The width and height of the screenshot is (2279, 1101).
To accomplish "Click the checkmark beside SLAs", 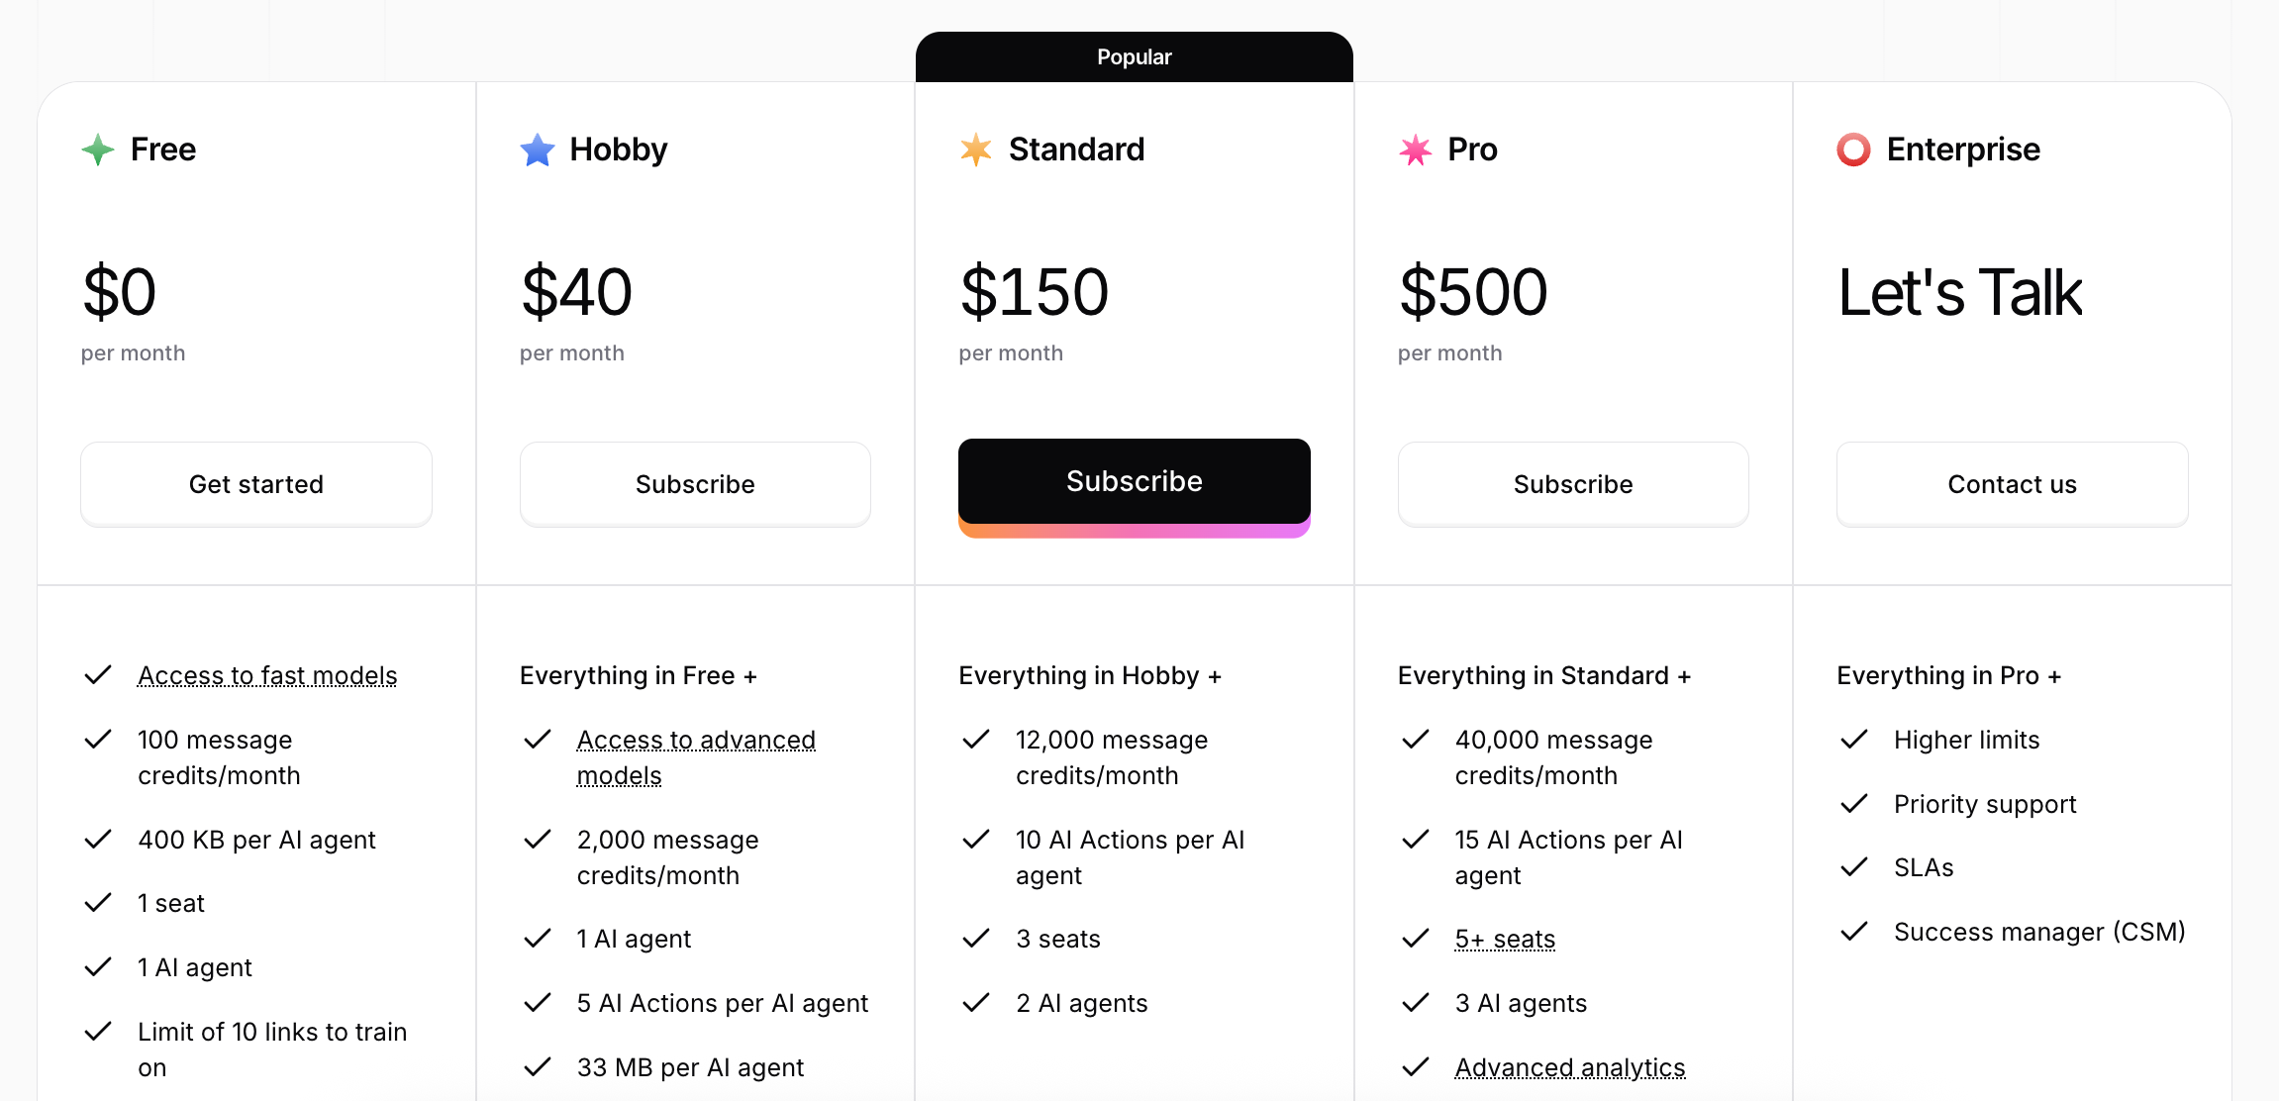I will coord(1854,867).
